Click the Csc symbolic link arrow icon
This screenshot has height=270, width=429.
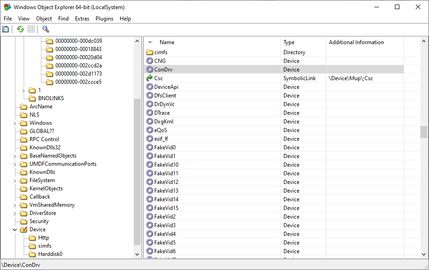pos(149,78)
